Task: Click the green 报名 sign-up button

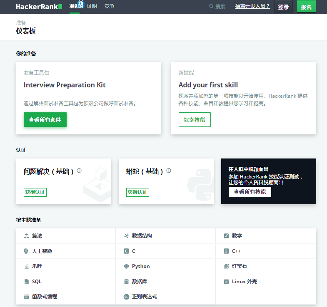Action: point(306,7)
